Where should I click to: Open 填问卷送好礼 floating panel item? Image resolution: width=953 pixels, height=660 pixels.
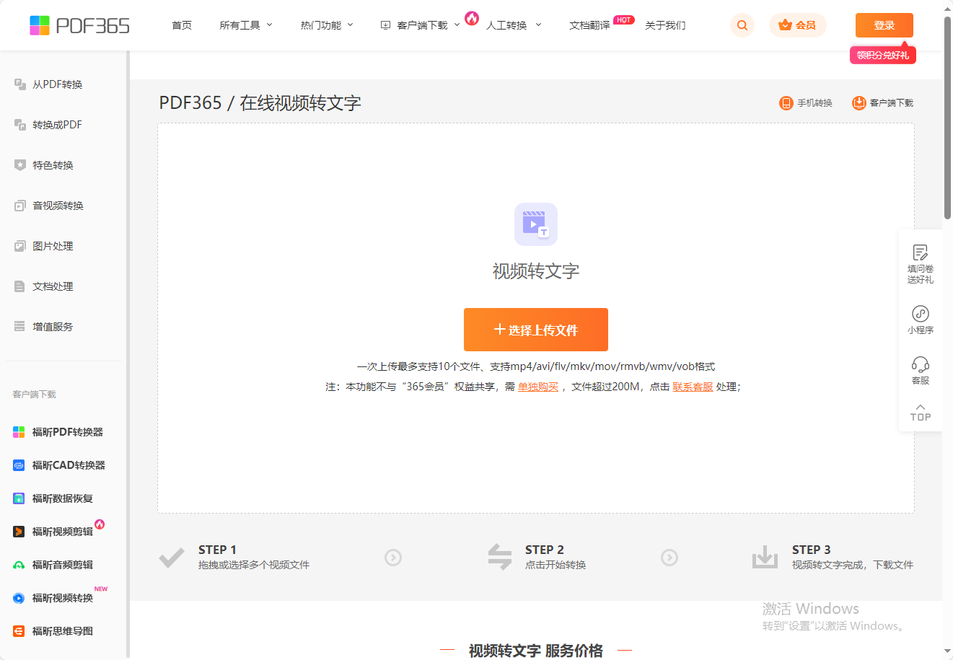921,264
